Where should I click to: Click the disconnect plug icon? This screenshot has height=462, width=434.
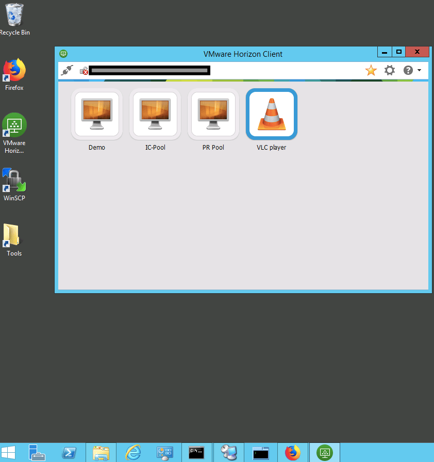click(x=67, y=70)
